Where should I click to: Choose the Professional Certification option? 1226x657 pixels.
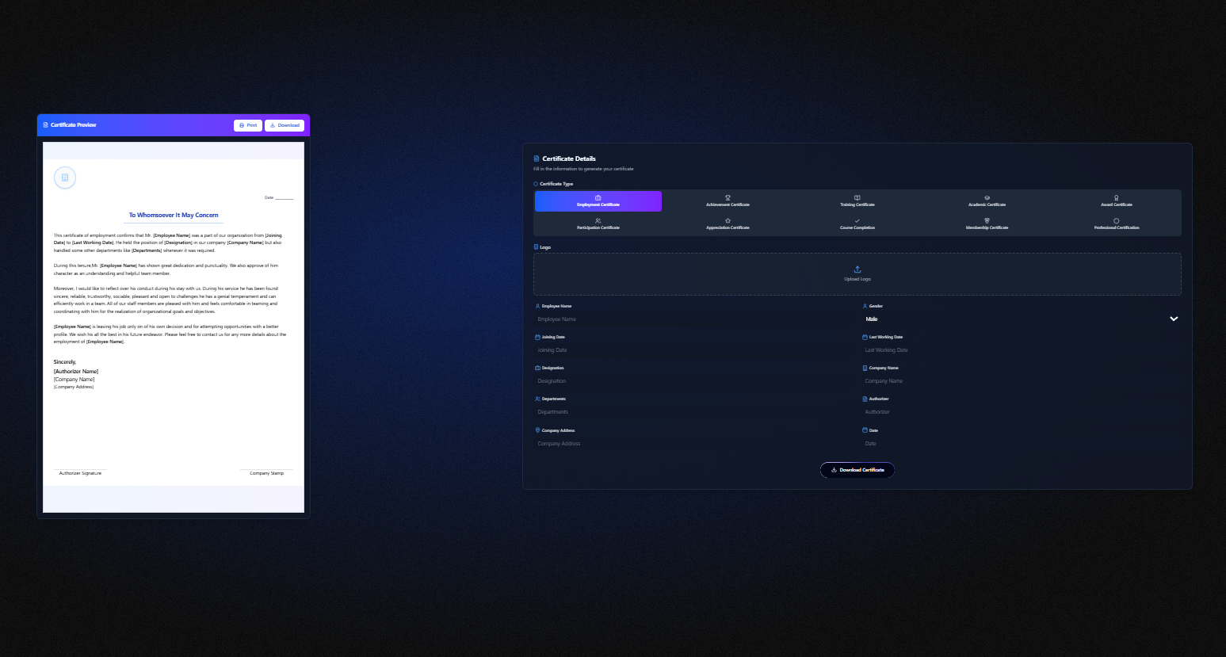(1116, 224)
